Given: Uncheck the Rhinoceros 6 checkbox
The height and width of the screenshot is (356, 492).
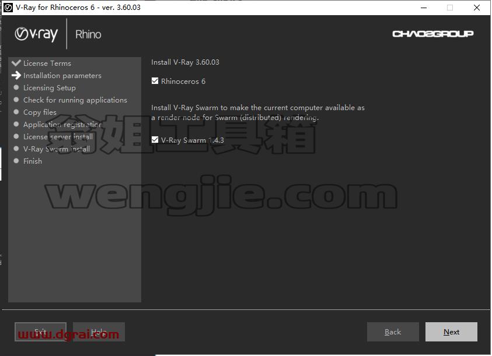Looking at the screenshot, I should pos(155,81).
